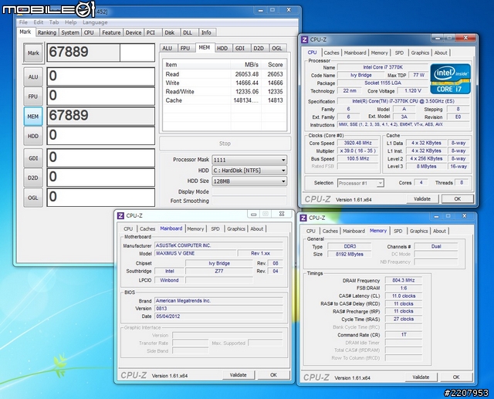
Task: Switch to the System tab
Action: (x=70, y=32)
